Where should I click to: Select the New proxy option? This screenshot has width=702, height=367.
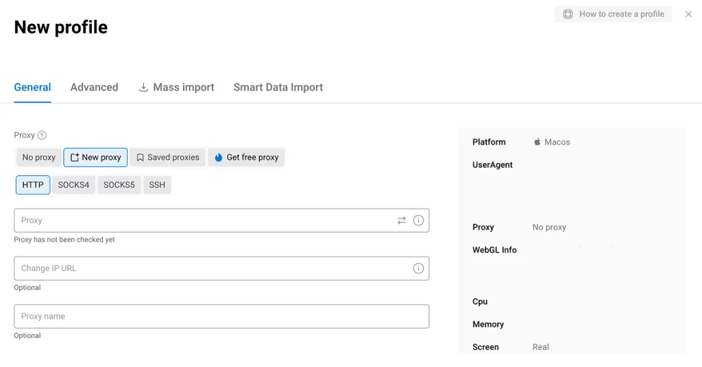pos(95,157)
